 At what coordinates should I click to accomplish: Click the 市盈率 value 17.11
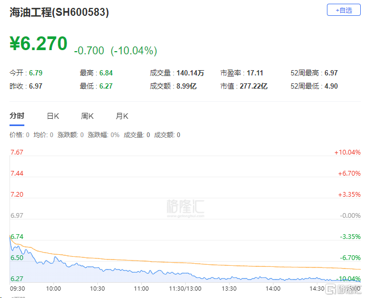pyautogui.click(x=254, y=73)
